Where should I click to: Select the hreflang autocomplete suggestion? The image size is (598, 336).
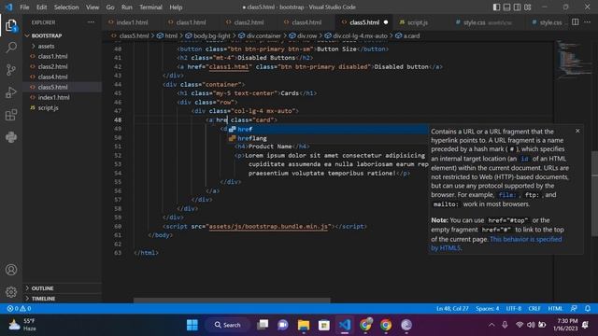click(x=328, y=138)
